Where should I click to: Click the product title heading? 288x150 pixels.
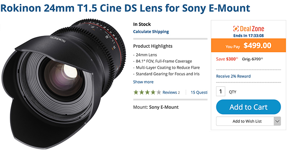coord(125,8)
